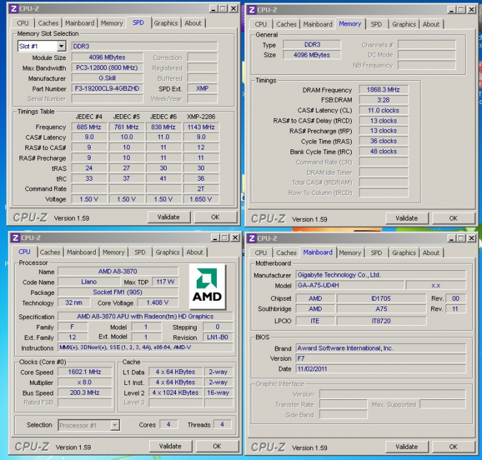Viewport: 482px width, 460px height.
Task: Click the G.Skill manufacturer field
Action: [x=107, y=78]
